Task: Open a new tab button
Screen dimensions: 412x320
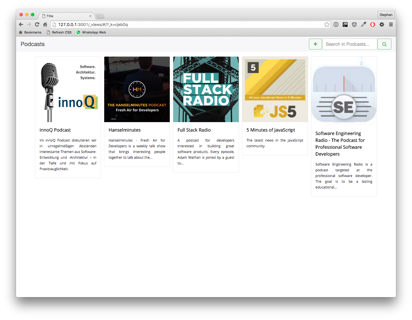Action: pos(100,16)
